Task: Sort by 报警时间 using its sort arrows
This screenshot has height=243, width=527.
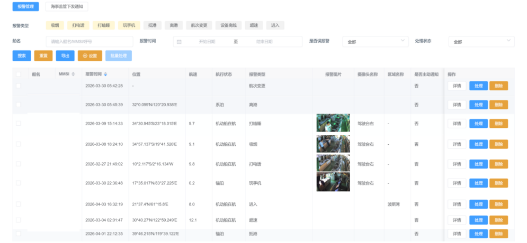Action: 105,74
